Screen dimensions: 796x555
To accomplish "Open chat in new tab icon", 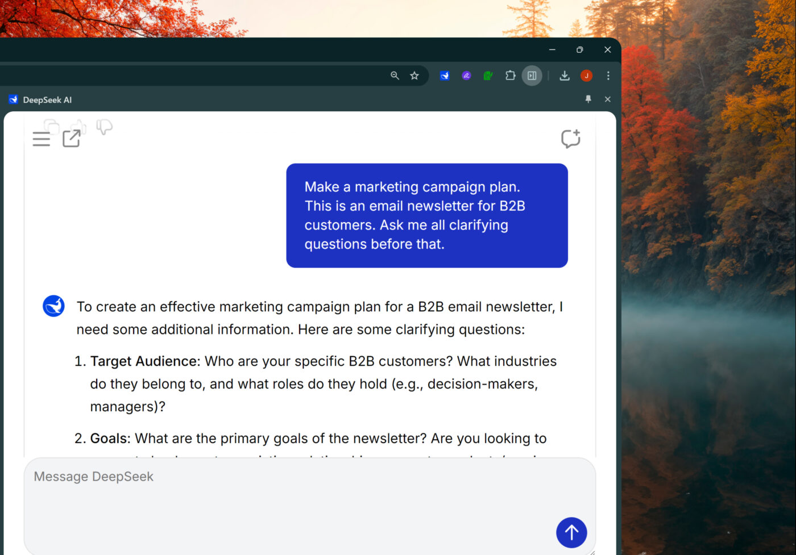I will coord(72,138).
